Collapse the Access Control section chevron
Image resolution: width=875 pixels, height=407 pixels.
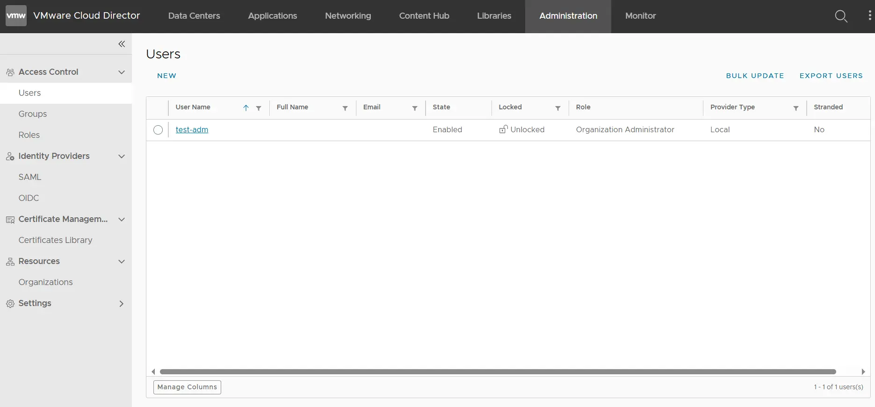(122, 72)
